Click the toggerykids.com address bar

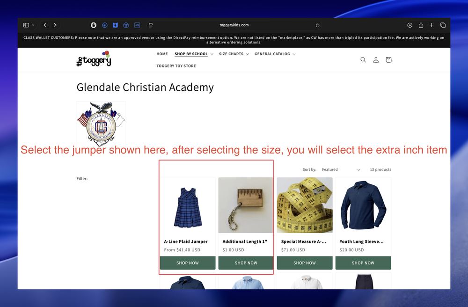pyautogui.click(x=234, y=25)
